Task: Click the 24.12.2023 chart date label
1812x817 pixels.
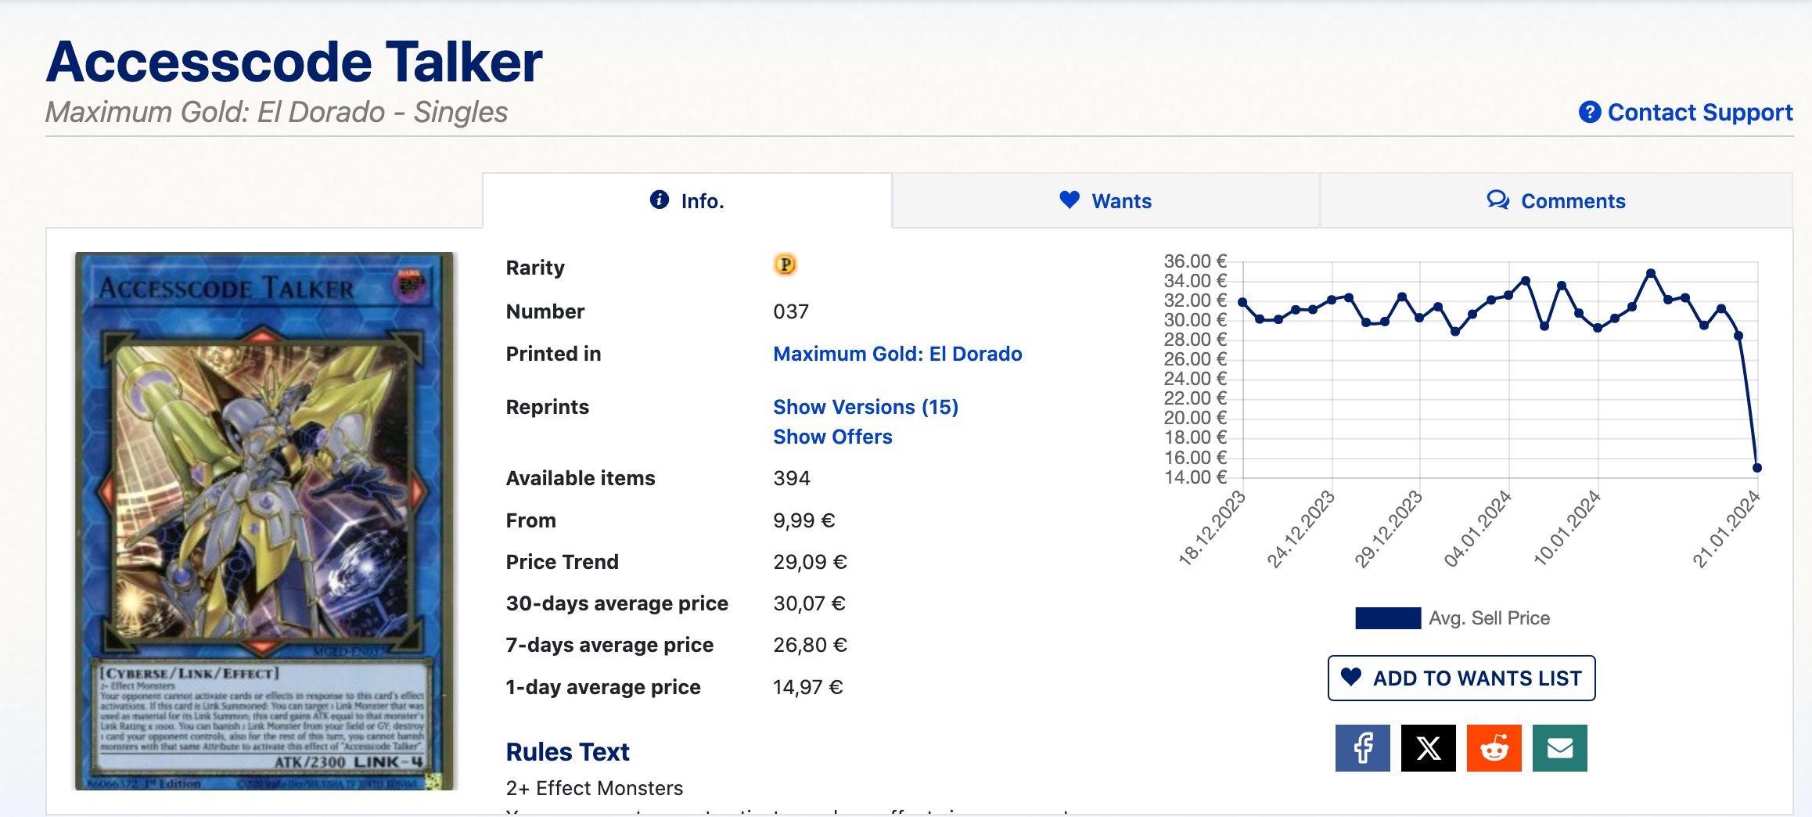Action: click(1300, 529)
